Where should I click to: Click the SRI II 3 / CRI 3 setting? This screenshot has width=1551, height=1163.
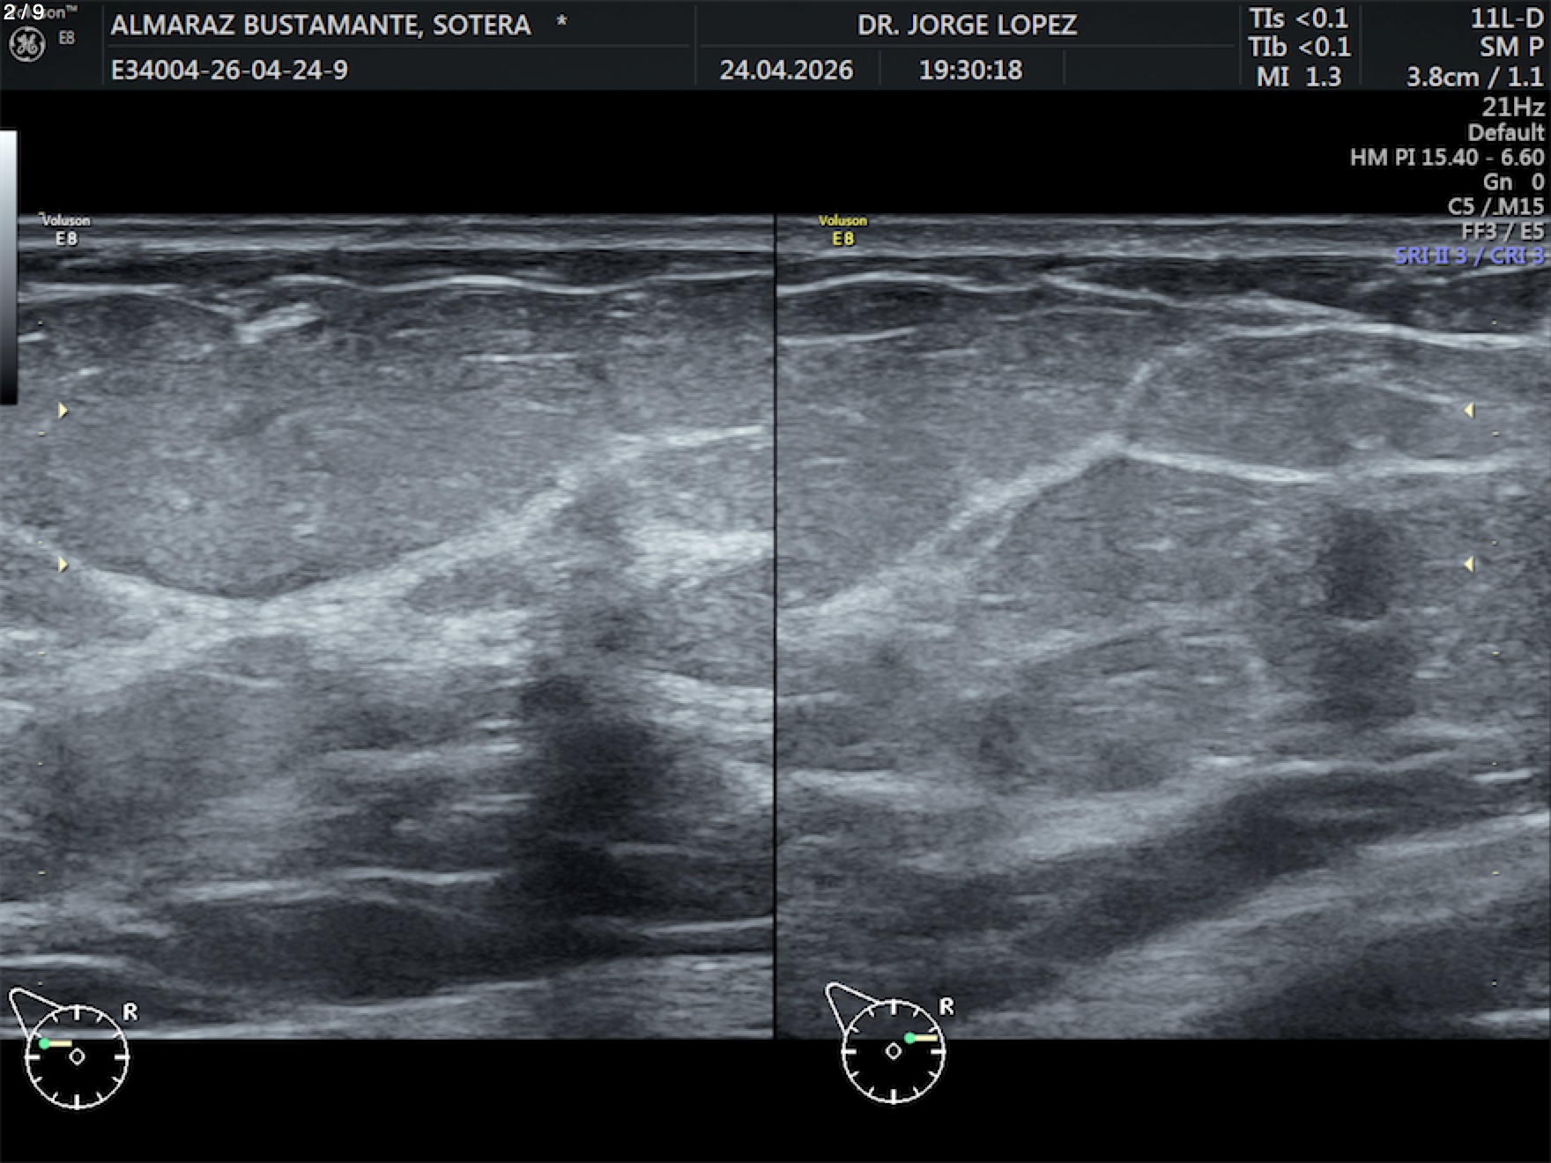[x=1469, y=256]
